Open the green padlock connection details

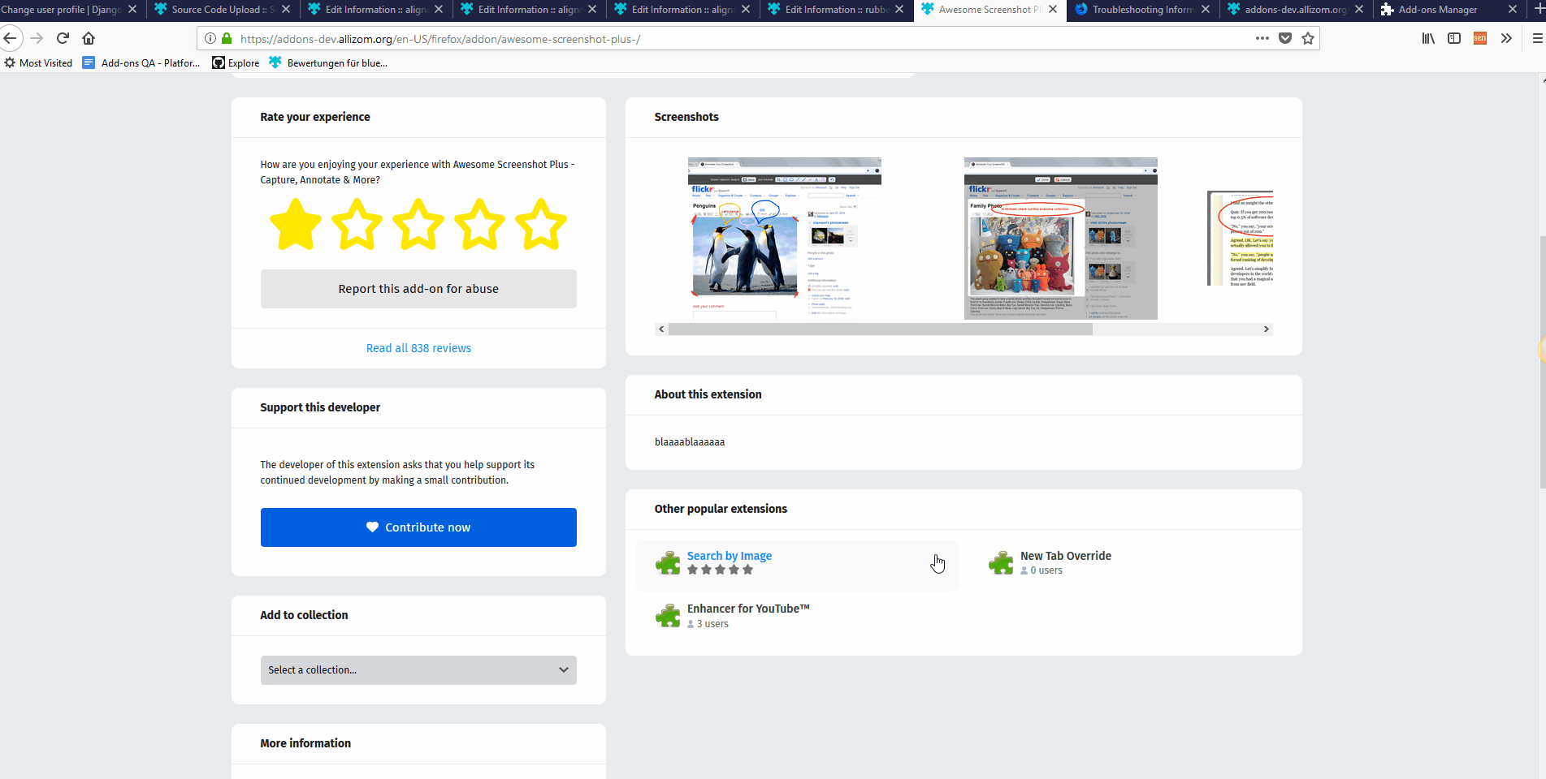(227, 38)
